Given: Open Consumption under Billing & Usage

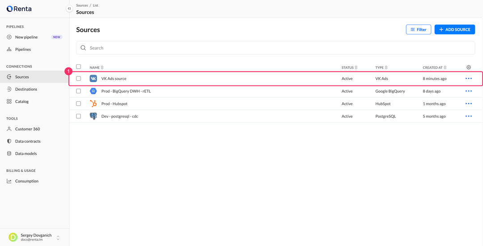Looking at the screenshot, I should pos(34,181).
